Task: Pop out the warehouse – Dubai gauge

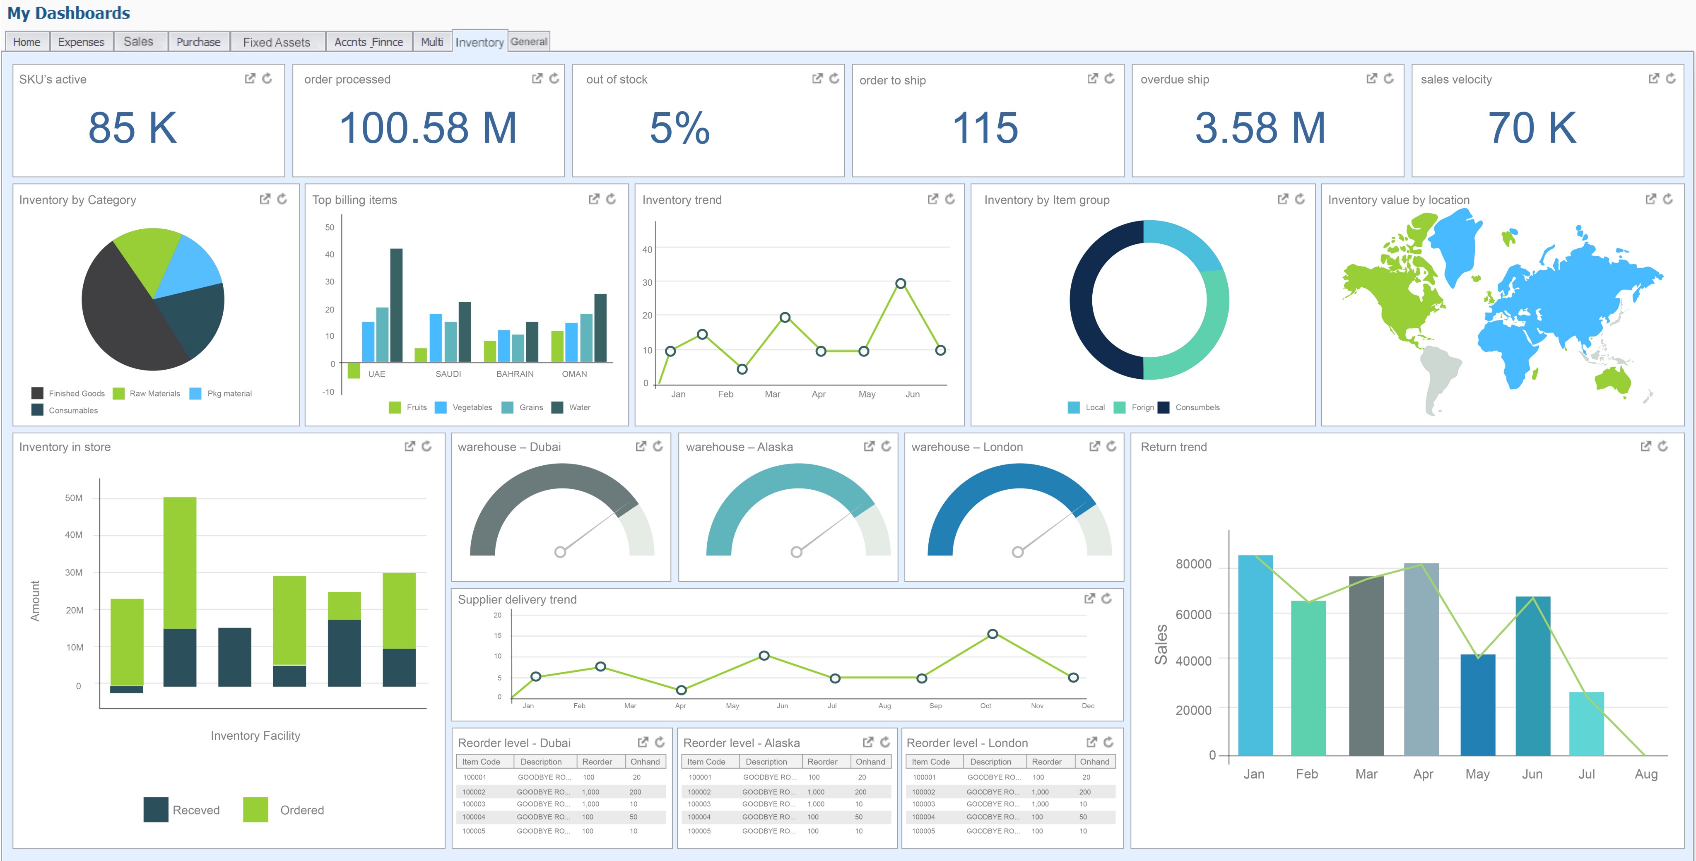Action: [641, 446]
